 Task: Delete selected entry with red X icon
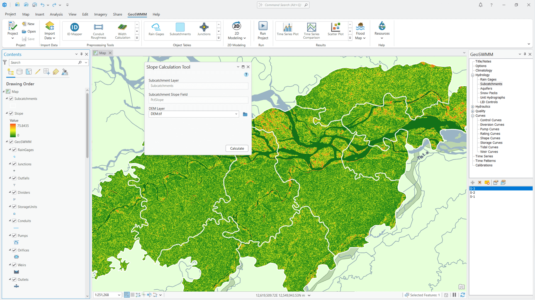point(480,182)
